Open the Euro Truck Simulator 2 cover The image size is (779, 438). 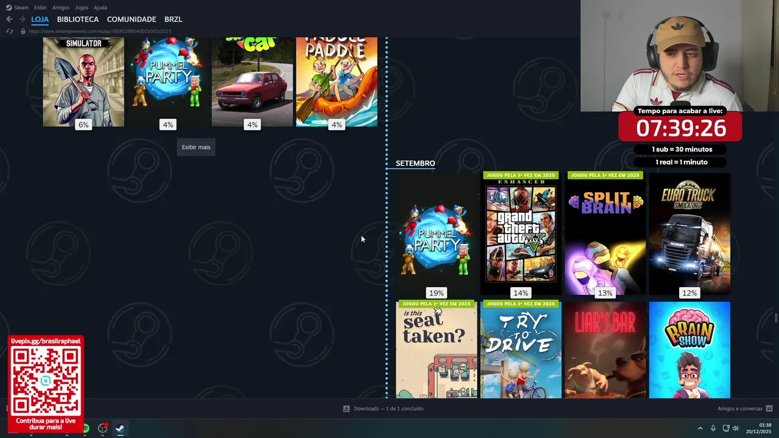pos(690,235)
